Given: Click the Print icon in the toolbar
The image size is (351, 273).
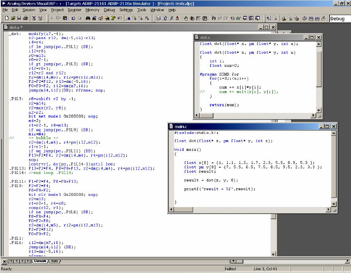Looking at the screenshot, I should [26, 18].
